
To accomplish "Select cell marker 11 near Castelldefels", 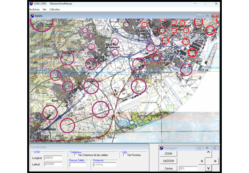I will (x=67, y=125).
